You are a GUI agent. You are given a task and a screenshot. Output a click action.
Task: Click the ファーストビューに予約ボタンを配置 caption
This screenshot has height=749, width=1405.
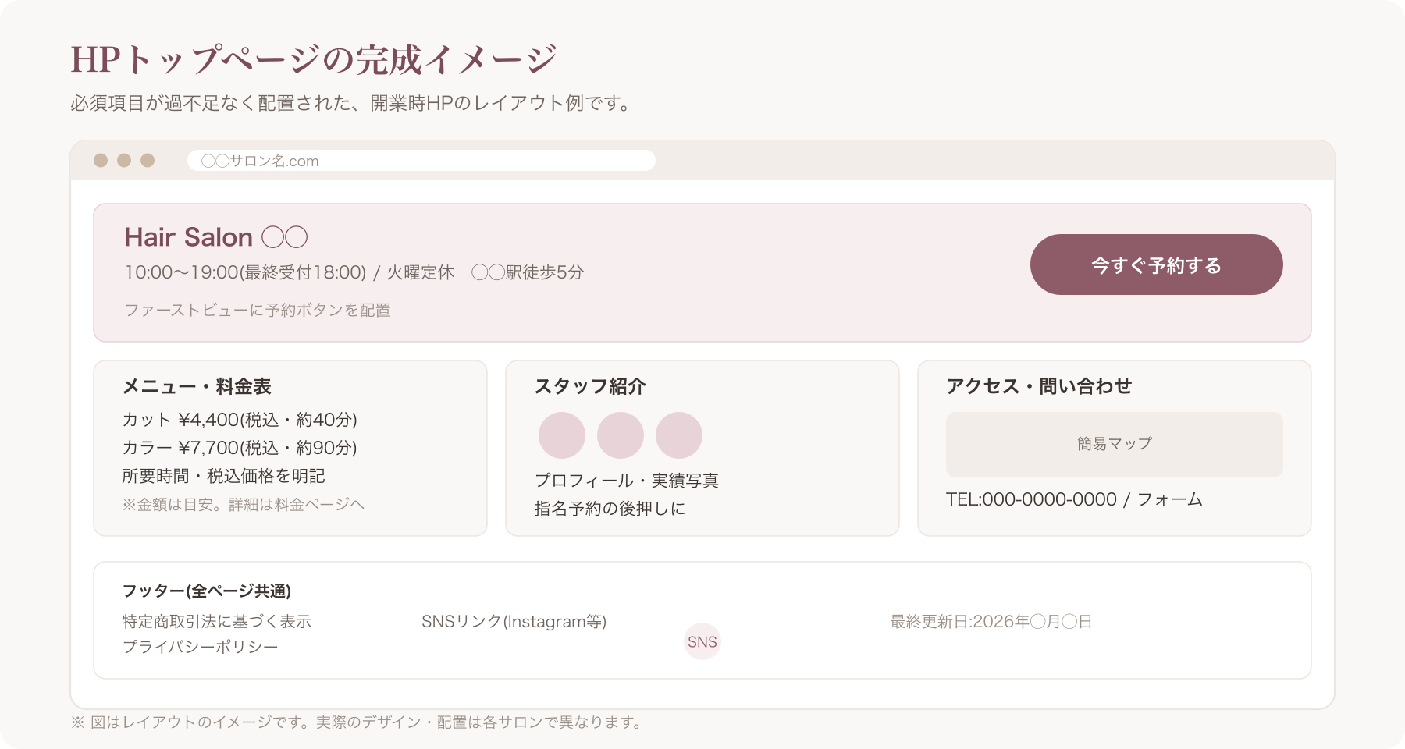[258, 310]
